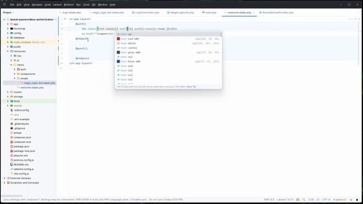Screen dimensions: 363x204
Task: Click the Scratches and Consoles icon
Action: click(9, 182)
